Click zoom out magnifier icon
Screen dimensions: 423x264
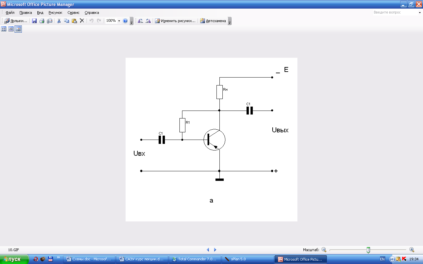(x=324, y=250)
